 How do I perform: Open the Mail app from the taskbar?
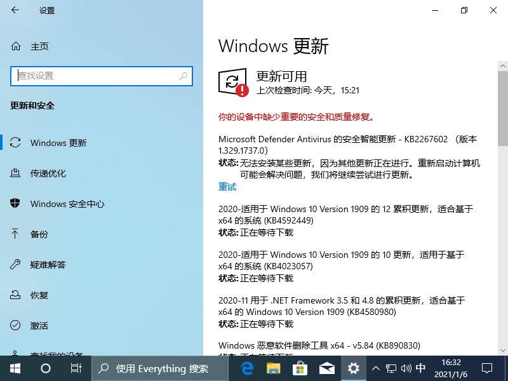coord(327,368)
